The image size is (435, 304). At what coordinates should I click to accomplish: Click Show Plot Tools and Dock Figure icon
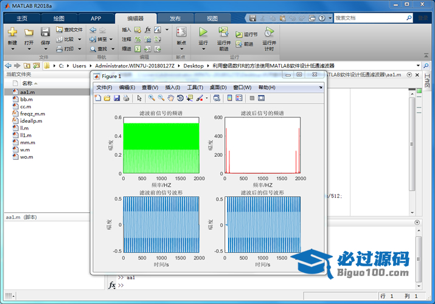(x=261, y=98)
